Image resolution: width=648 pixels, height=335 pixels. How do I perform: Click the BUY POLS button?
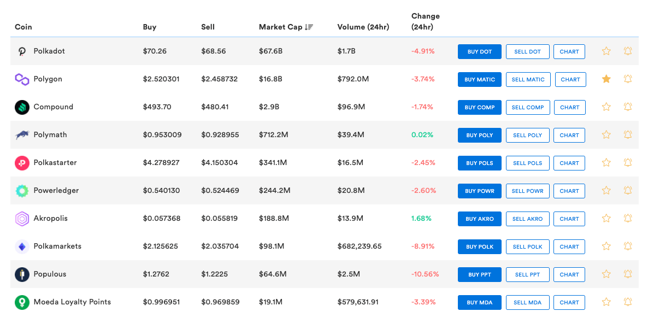tap(479, 163)
